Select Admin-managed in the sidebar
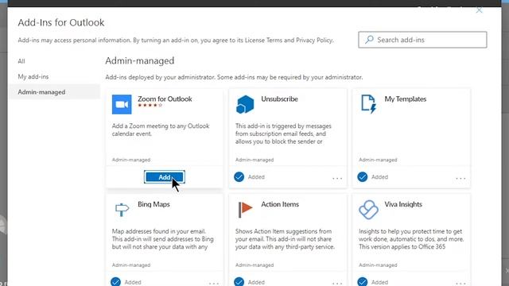The height and width of the screenshot is (286, 509). [55, 92]
